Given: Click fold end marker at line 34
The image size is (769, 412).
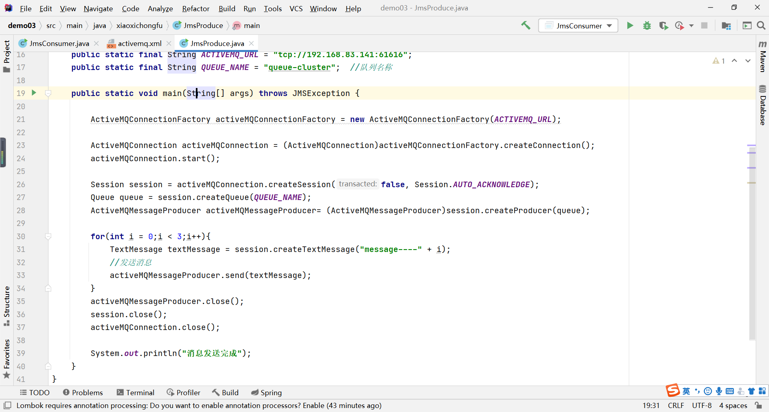Looking at the screenshot, I should tap(48, 288).
